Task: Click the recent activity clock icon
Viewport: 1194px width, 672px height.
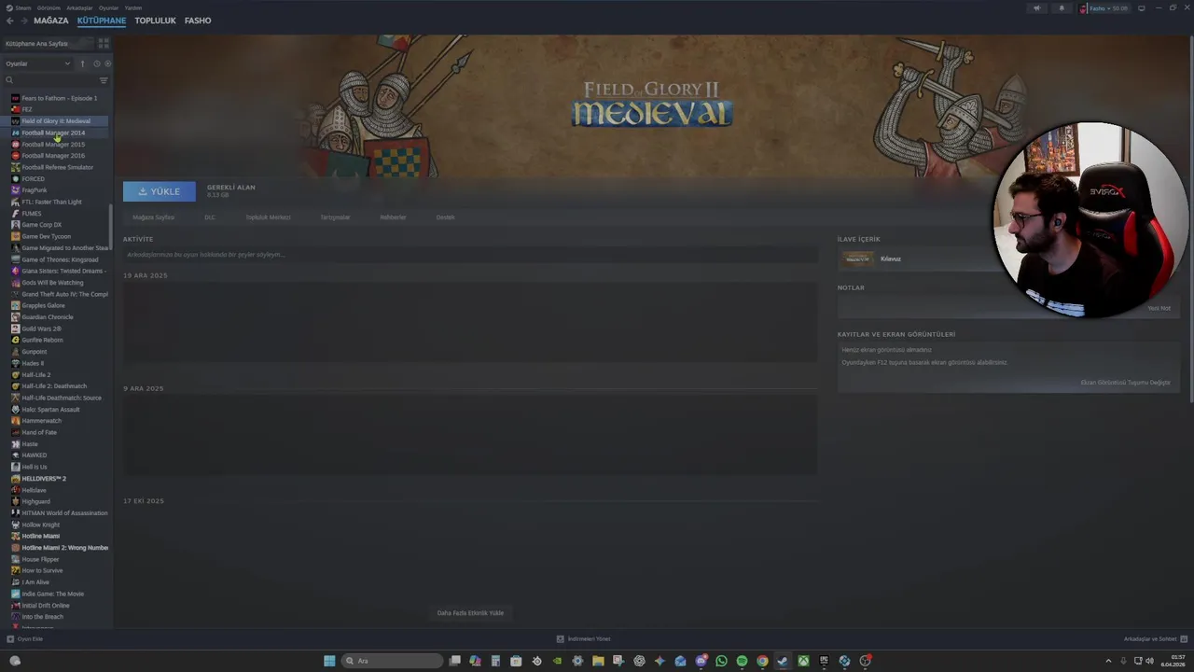Action: [96, 63]
